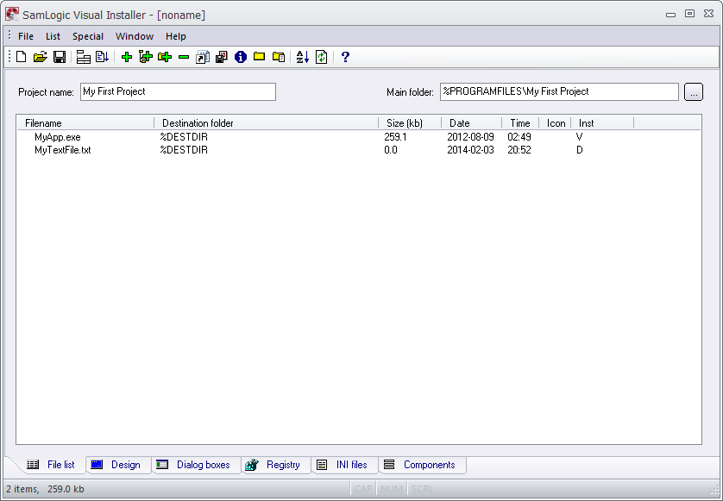
Task: Browse for main folder with ... button
Action: click(x=694, y=91)
